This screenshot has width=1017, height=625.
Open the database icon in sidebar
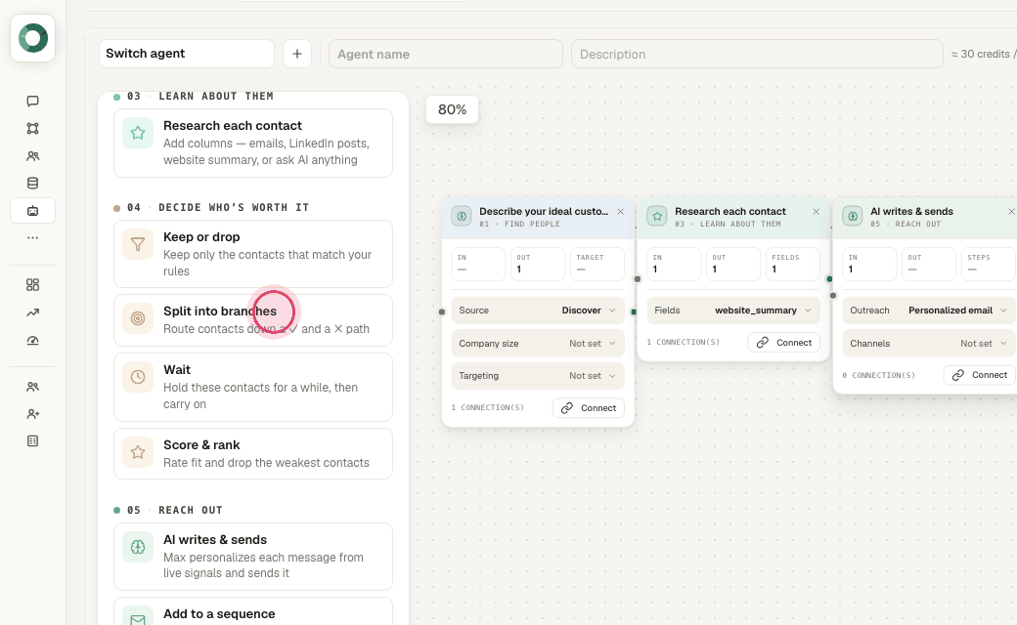pyautogui.click(x=32, y=184)
